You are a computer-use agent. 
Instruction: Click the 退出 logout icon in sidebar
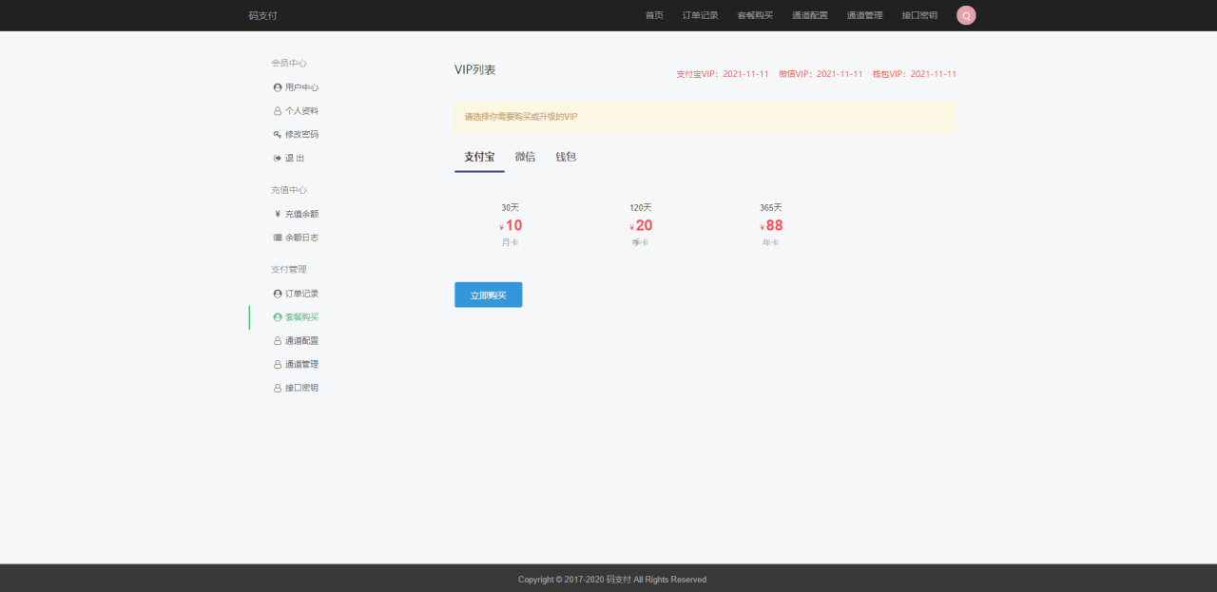pos(278,158)
